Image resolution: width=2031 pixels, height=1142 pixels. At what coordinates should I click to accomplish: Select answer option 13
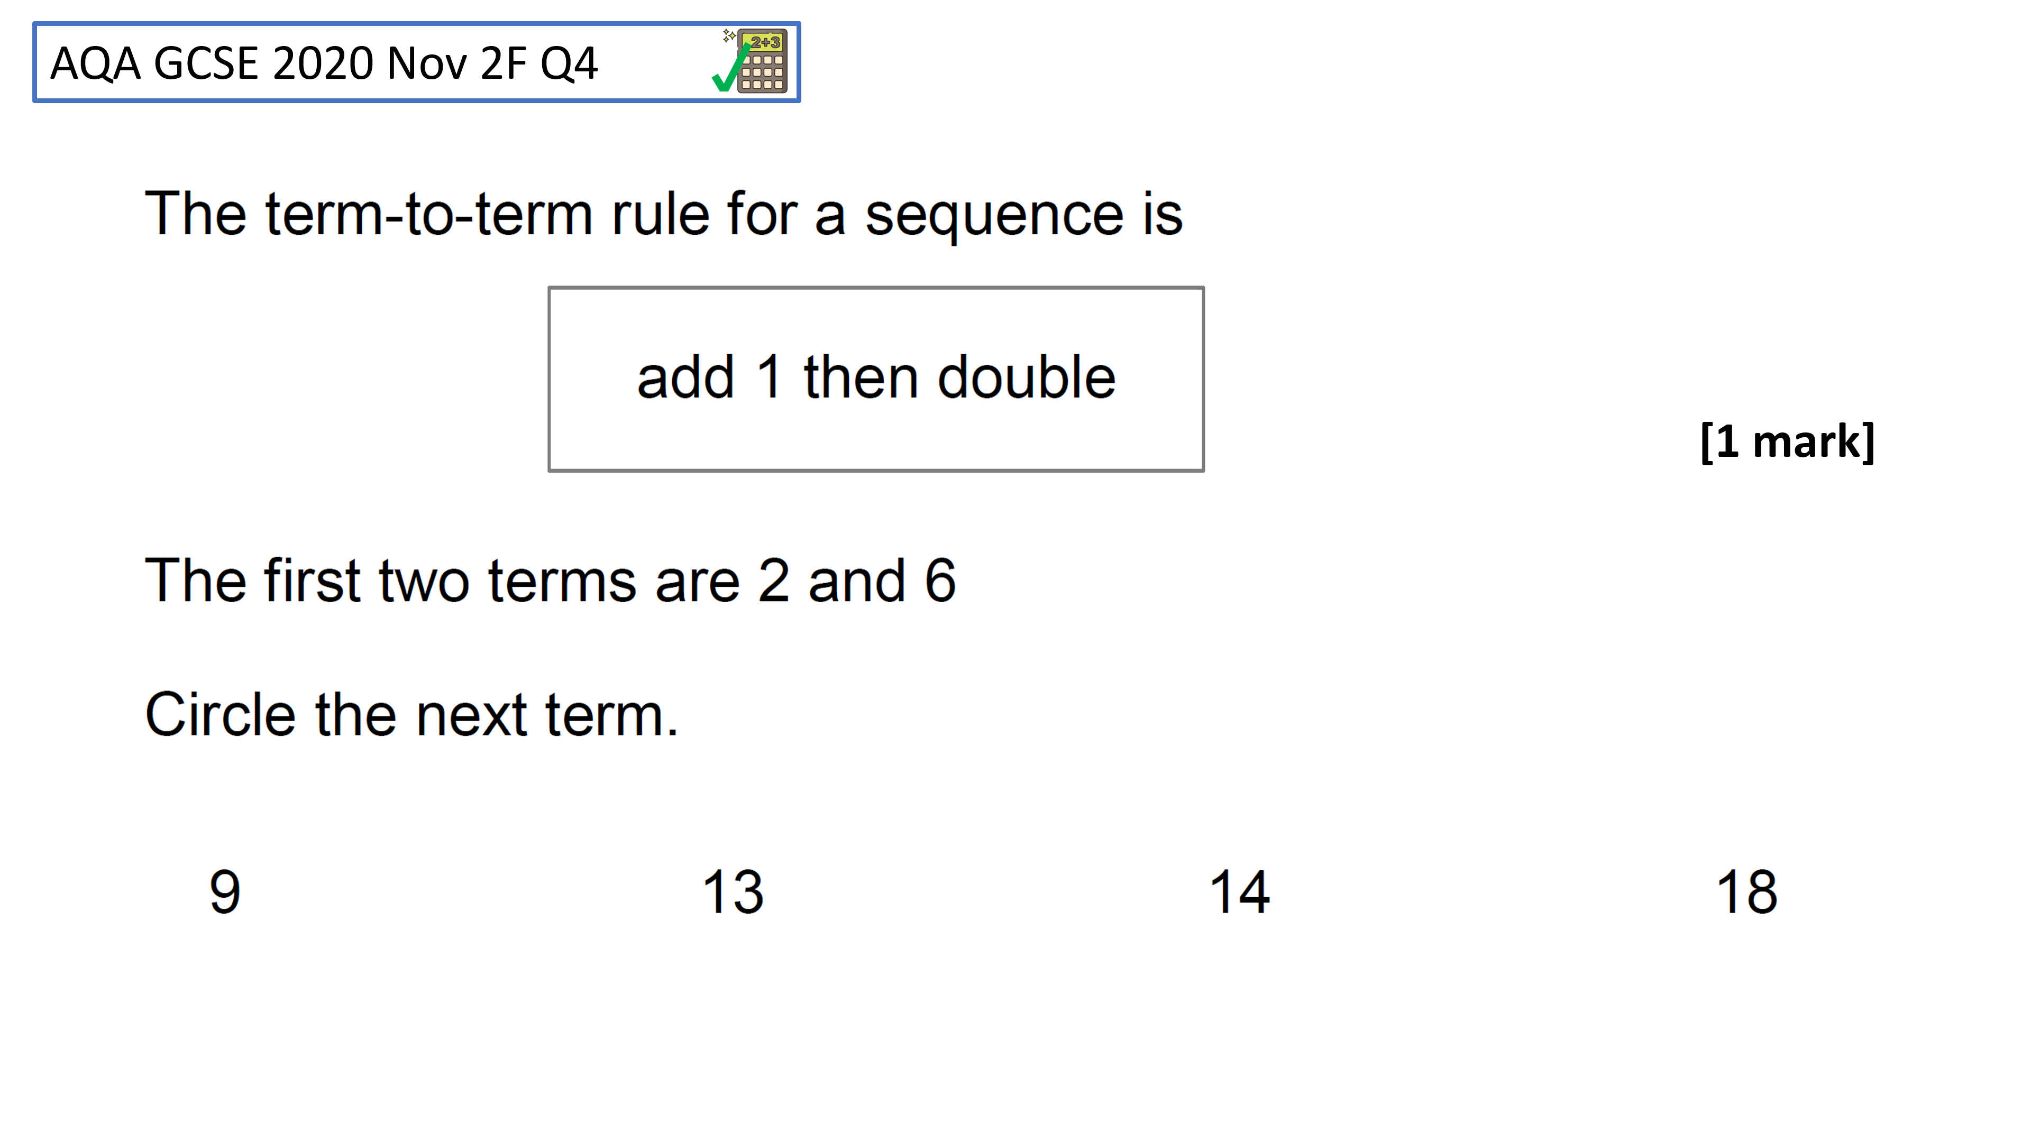(733, 892)
